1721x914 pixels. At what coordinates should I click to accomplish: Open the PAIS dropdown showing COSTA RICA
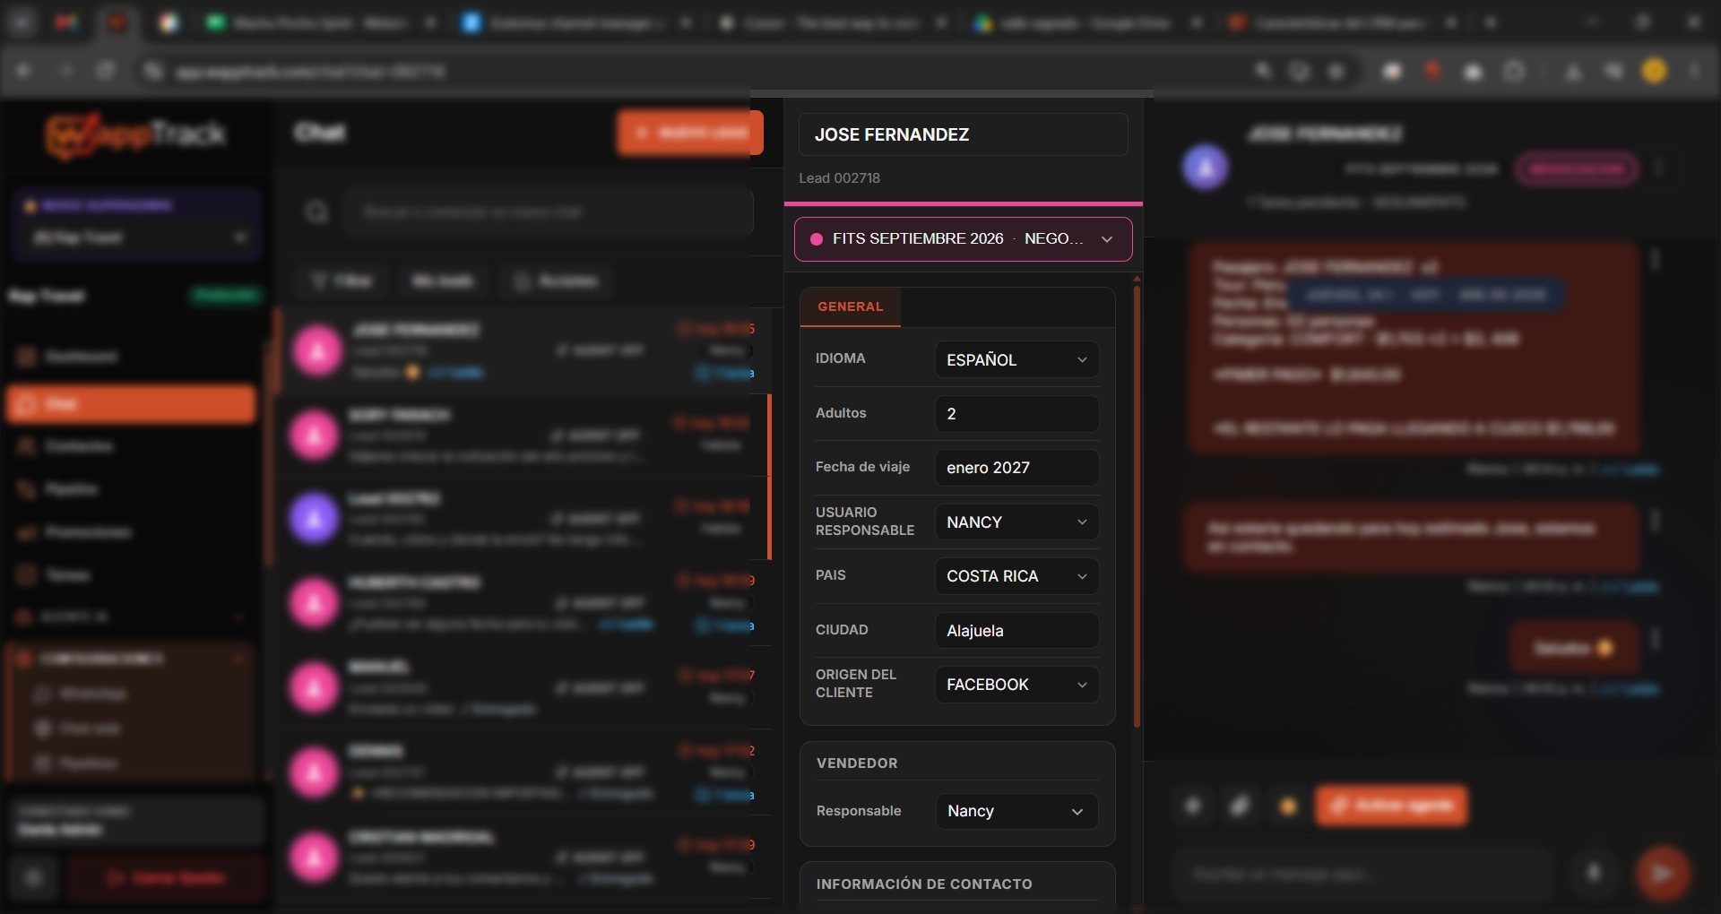click(x=1016, y=576)
